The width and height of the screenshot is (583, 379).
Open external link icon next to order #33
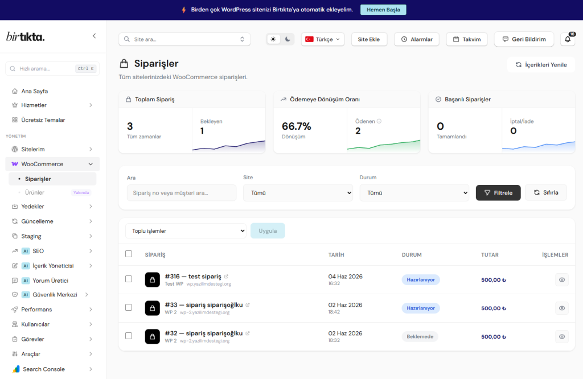coord(248,304)
